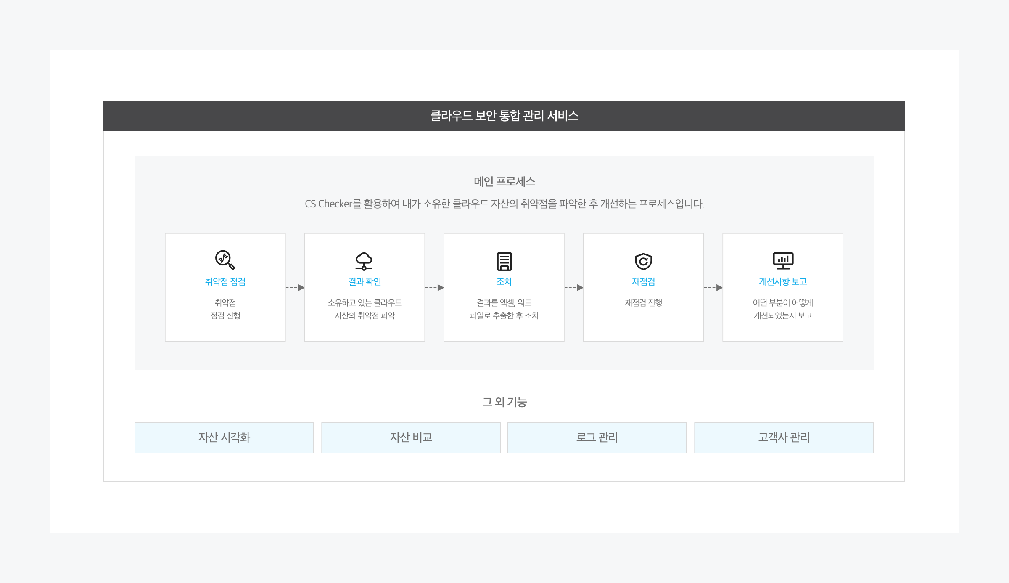
Task: Click arrow between 재점검 and 개선사항 보고
Action: pos(713,288)
